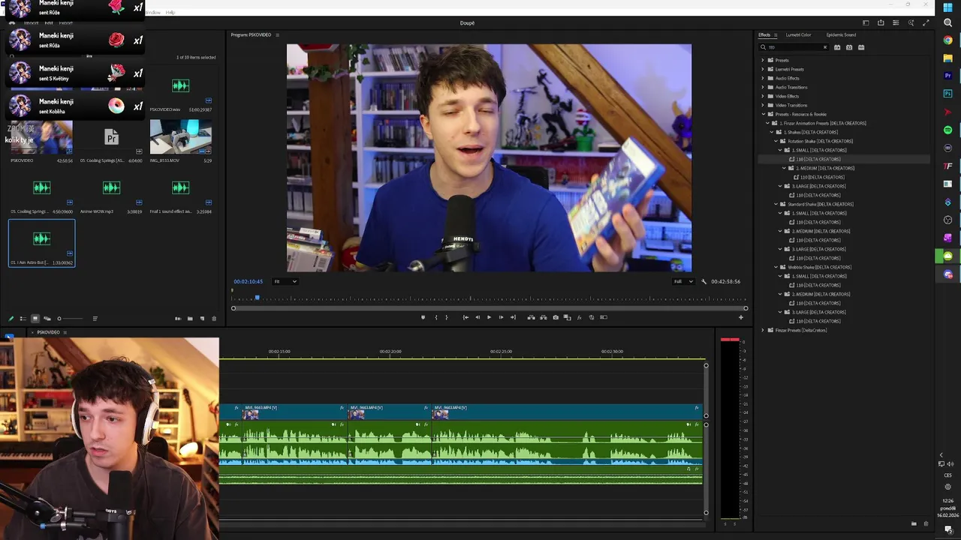Open Photoshop from the Windows taskbar
Viewport: 961px width, 540px height.
coord(948,94)
